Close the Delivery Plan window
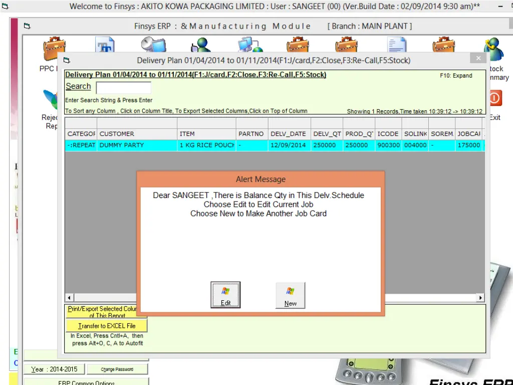The width and height of the screenshot is (513, 385). [x=478, y=58]
